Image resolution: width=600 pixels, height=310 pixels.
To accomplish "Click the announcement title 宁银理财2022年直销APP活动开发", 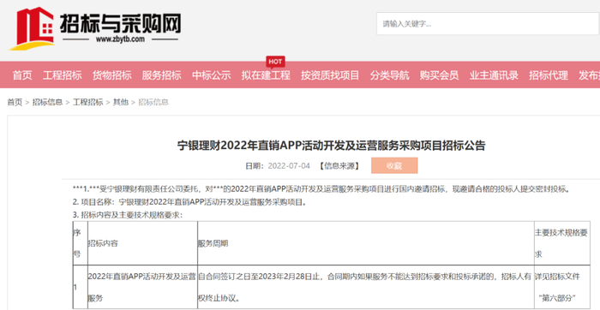I will coord(332,146).
